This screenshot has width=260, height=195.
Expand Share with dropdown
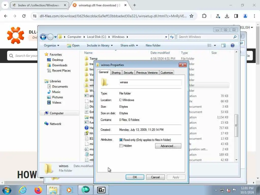129,45
